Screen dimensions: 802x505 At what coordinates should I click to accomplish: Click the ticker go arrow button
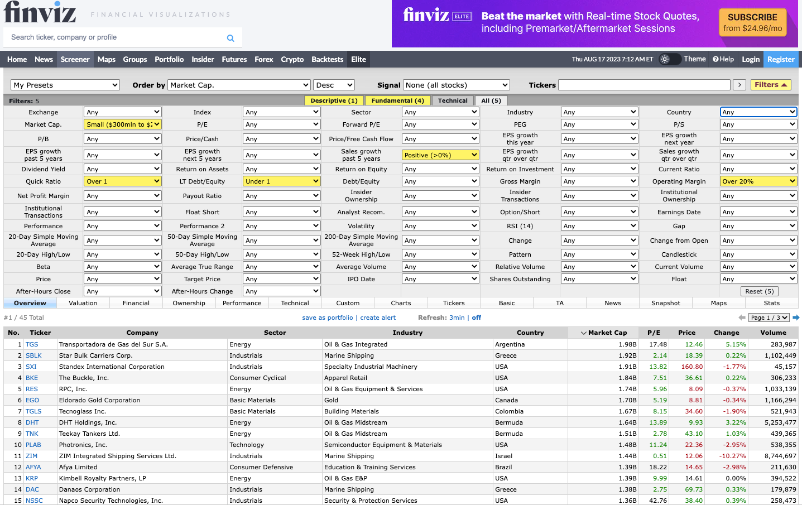(739, 85)
